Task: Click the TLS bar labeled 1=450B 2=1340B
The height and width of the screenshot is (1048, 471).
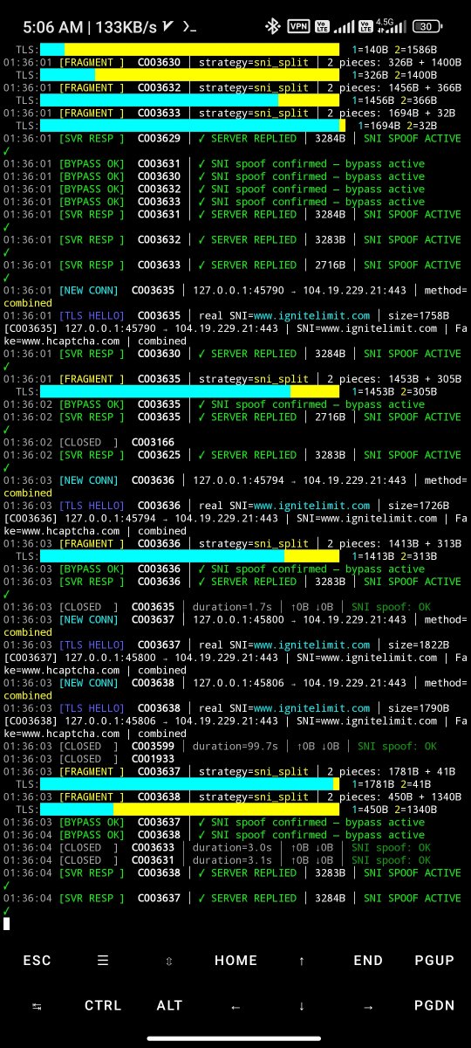Action: (x=190, y=810)
